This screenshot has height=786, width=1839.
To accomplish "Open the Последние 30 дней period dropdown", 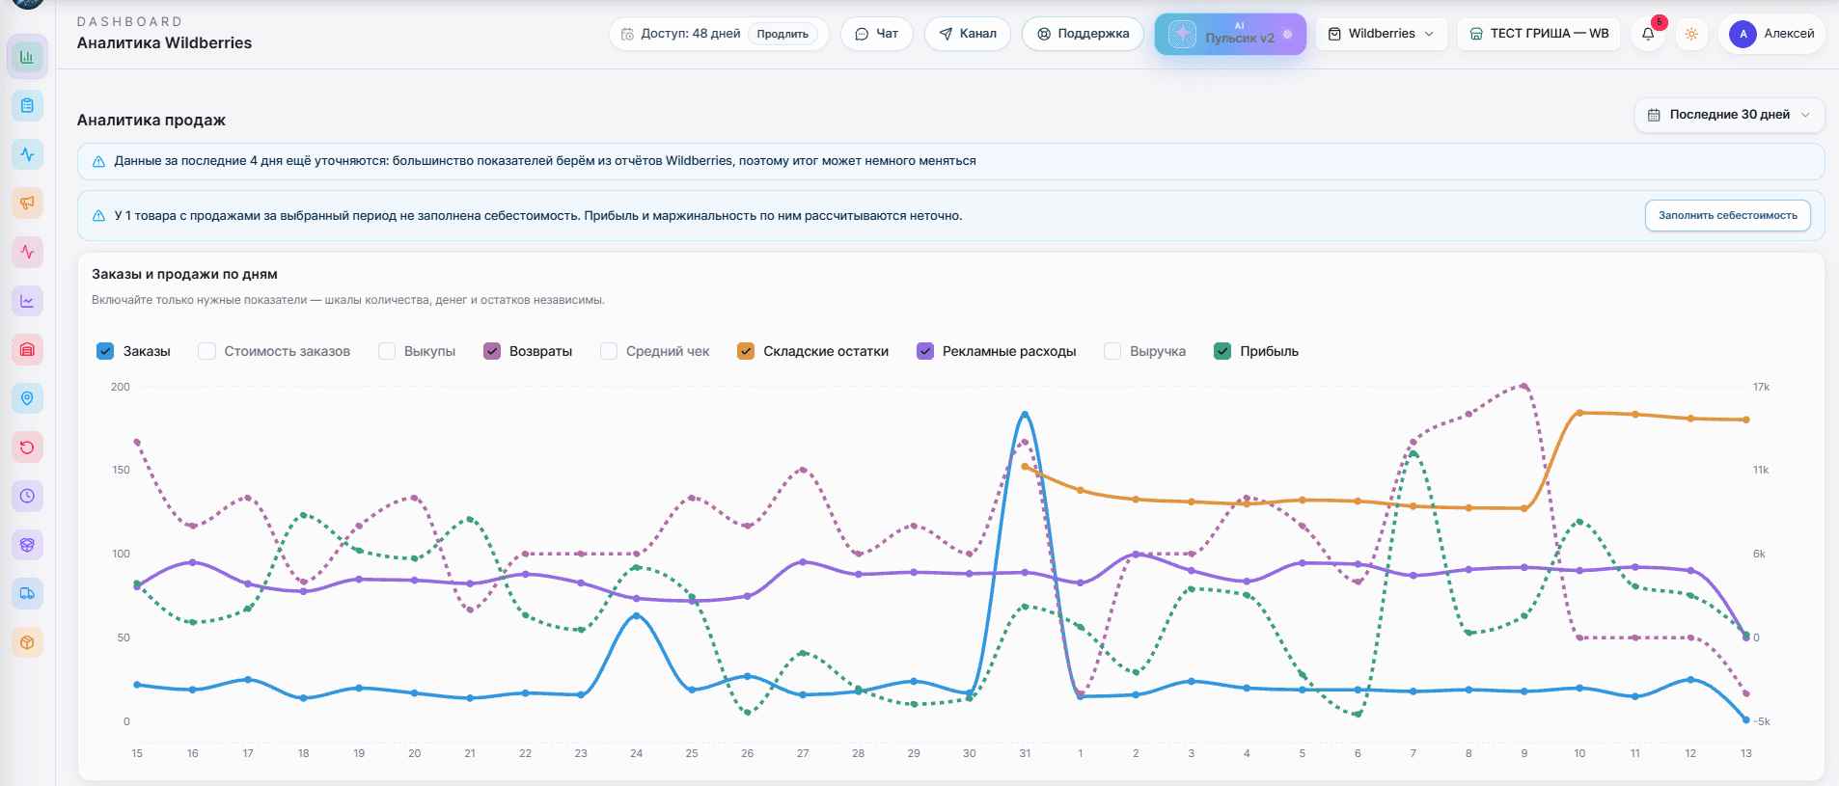I will tap(1729, 115).
